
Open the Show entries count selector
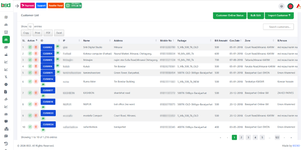click(30, 27)
